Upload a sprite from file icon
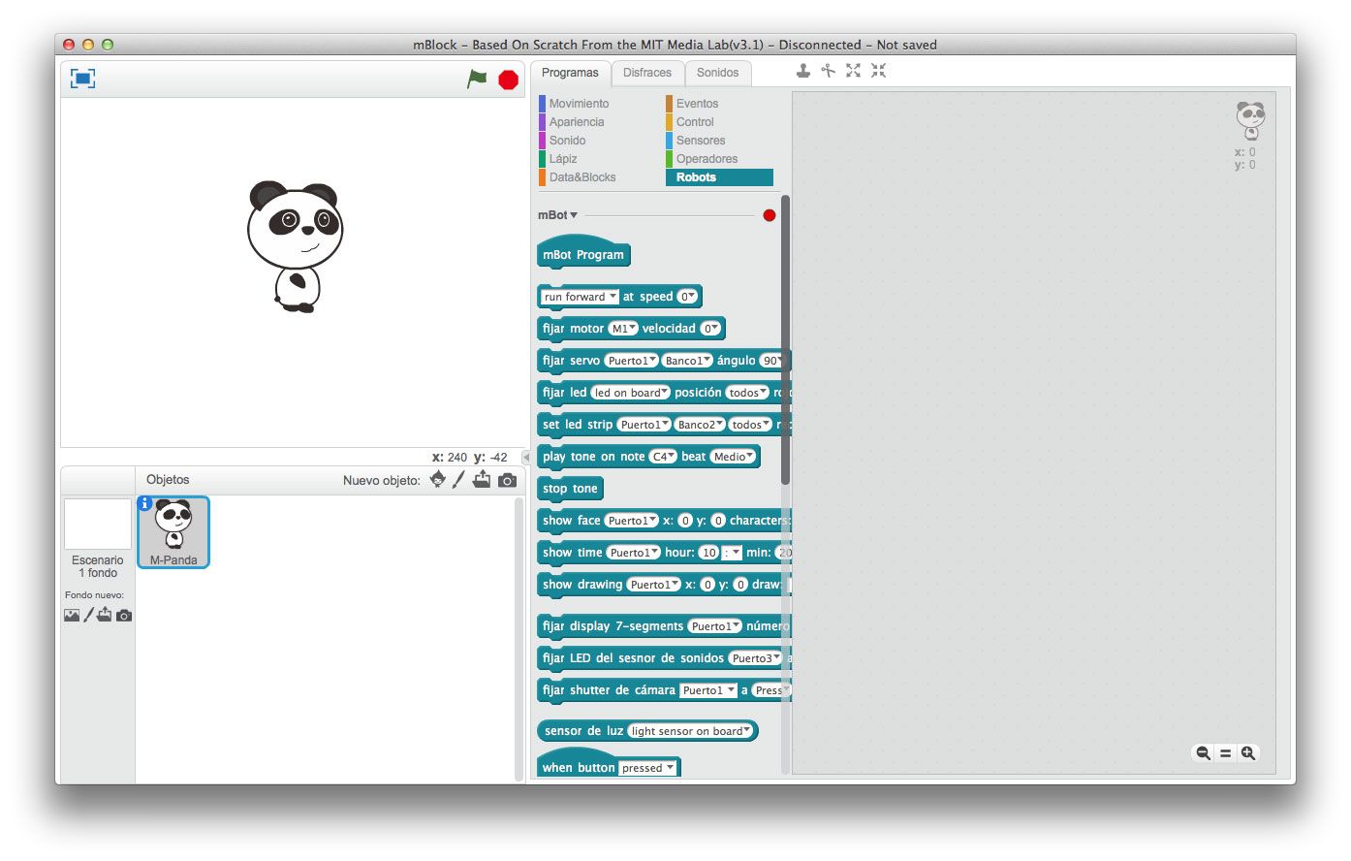1351x861 pixels. tap(482, 479)
